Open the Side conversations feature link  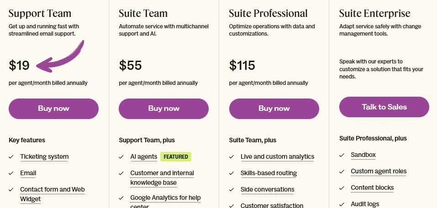(x=267, y=189)
